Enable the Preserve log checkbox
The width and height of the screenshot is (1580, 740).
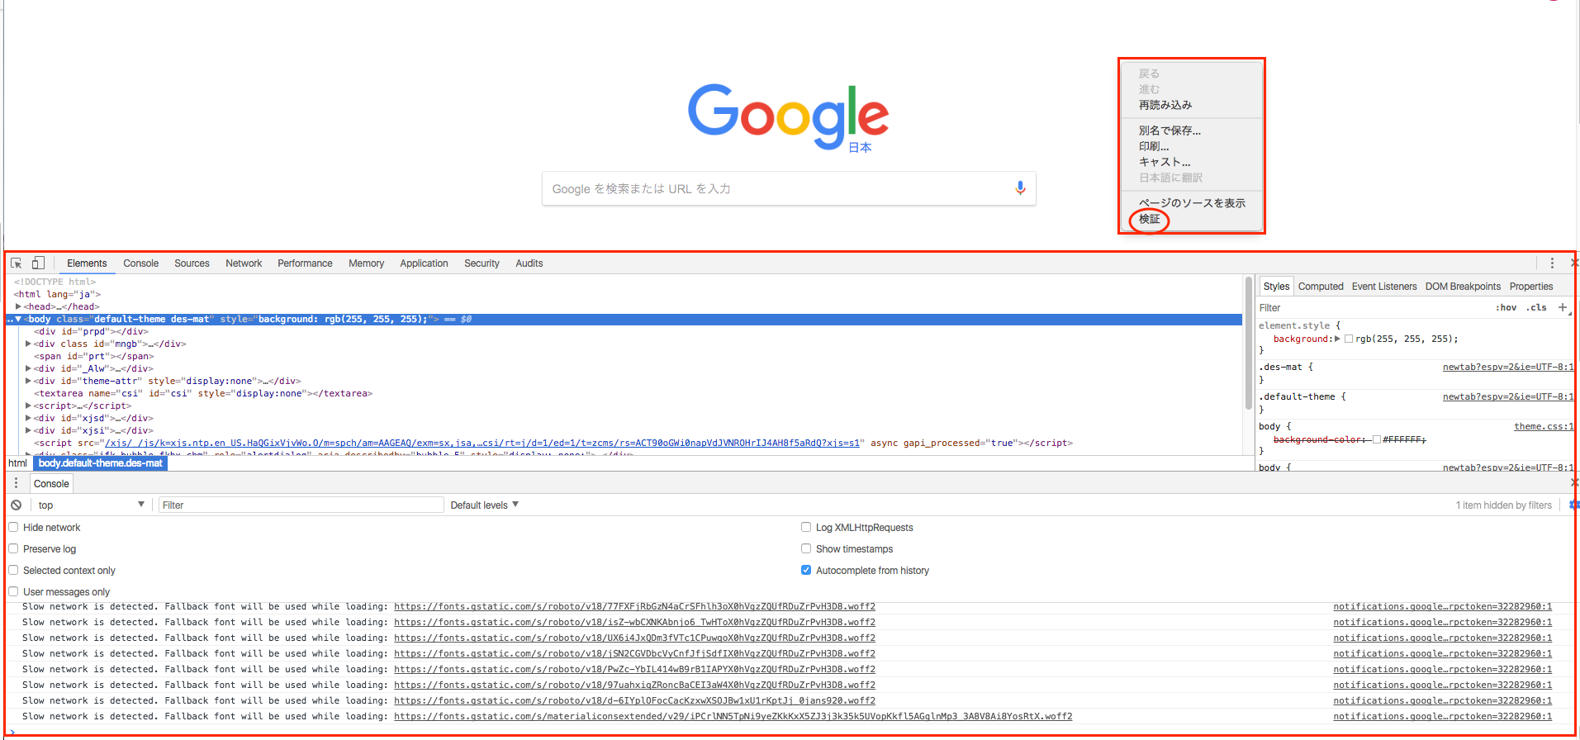(13, 548)
